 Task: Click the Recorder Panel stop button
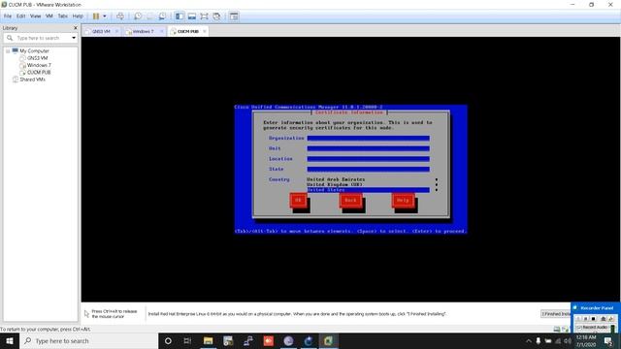(593, 319)
